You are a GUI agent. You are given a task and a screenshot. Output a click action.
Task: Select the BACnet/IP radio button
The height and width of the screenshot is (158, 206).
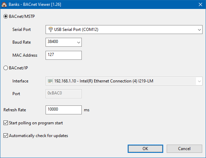point(6,68)
